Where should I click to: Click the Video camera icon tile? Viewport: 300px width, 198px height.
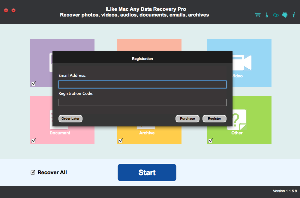coord(242,63)
